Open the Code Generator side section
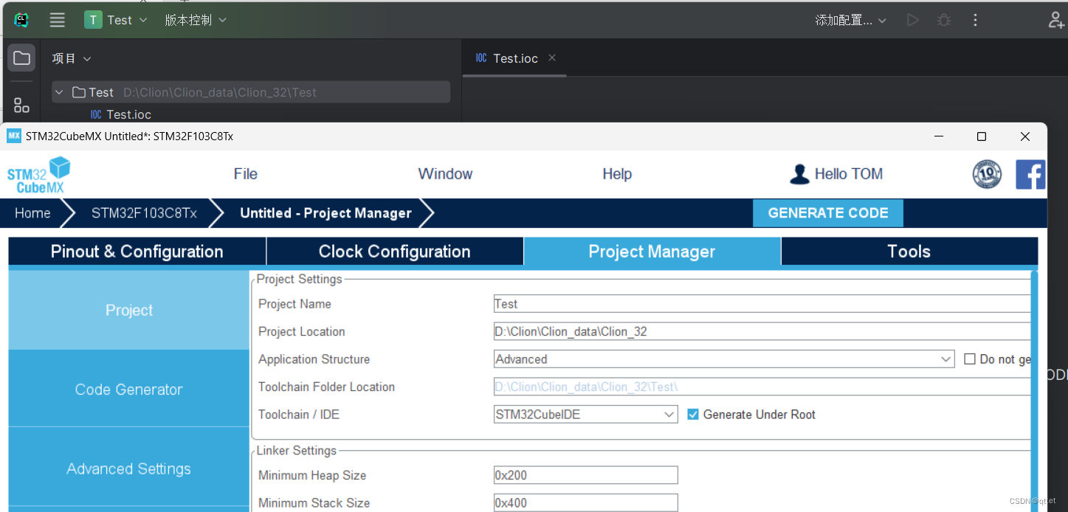The width and height of the screenshot is (1068, 512). (129, 390)
